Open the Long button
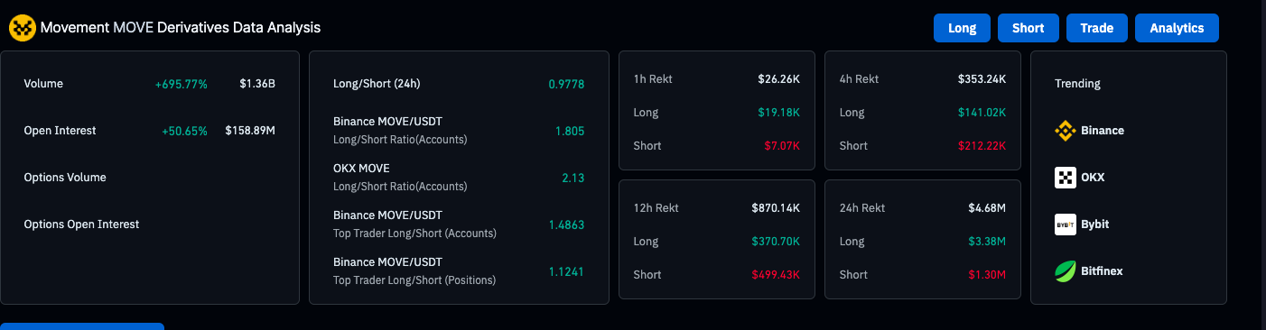 point(962,28)
